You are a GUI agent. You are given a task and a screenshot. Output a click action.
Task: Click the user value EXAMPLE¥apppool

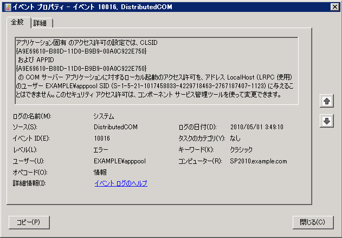click(120, 161)
